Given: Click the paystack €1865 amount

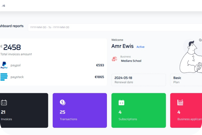Looking at the screenshot, I should (99, 77).
